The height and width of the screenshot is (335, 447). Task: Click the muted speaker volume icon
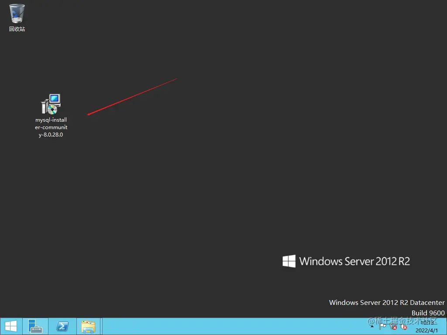click(x=403, y=326)
